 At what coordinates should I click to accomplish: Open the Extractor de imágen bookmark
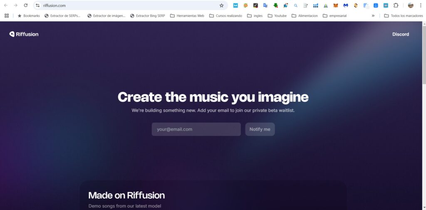[106, 16]
